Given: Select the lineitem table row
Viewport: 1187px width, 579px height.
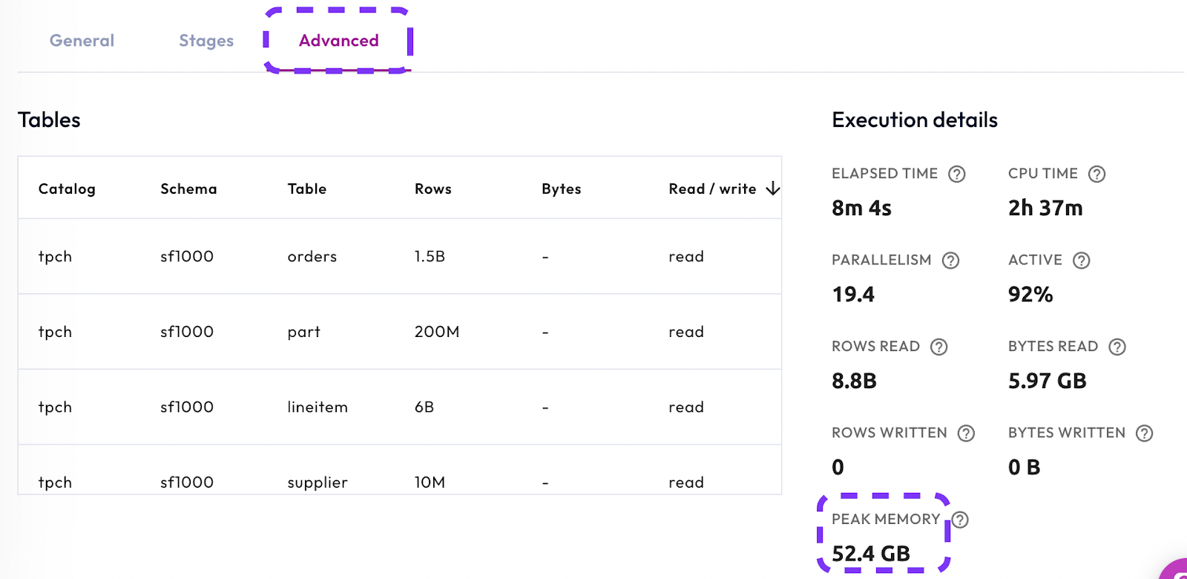Looking at the screenshot, I should 317,408.
